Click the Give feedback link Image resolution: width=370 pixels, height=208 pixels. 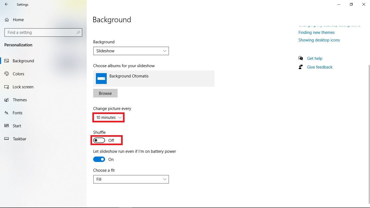(320, 67)
